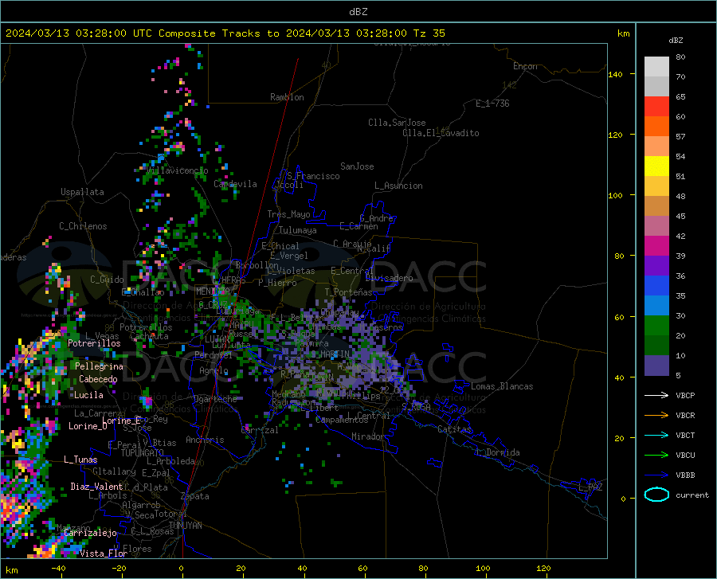
Task: Click the '140' tick on the vertical km axis
Action: 616,75
